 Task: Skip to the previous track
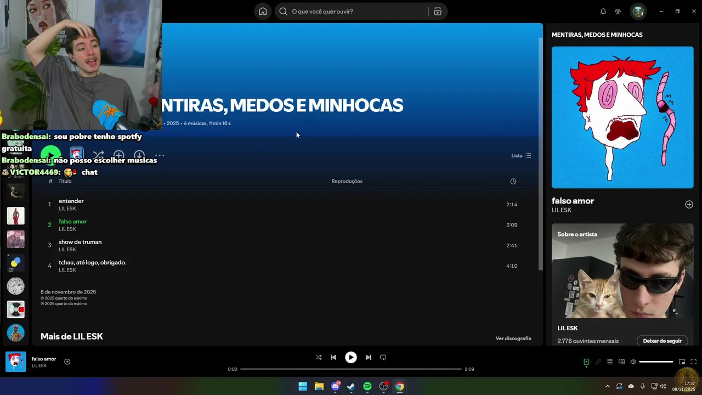[333, 357]
